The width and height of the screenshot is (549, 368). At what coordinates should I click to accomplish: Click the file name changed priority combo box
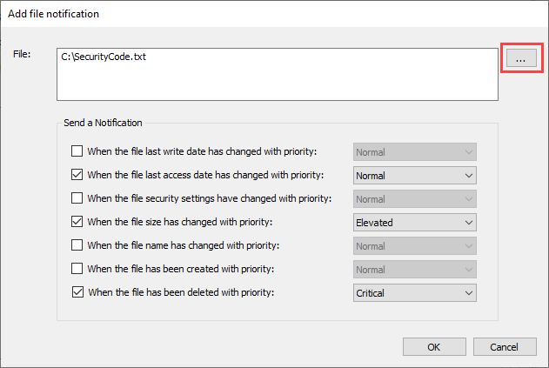(x=414, y=246)
